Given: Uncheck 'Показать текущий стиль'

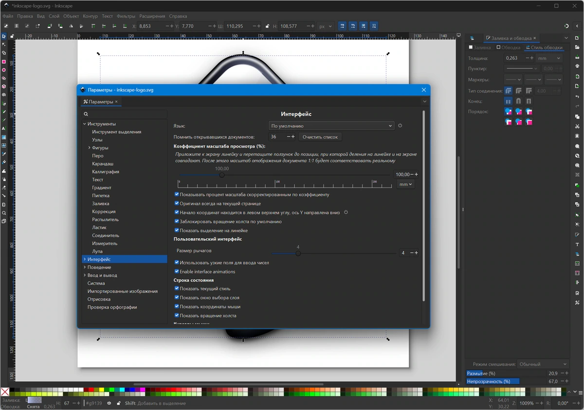Looking at the screenshot, I should point(177,289).
